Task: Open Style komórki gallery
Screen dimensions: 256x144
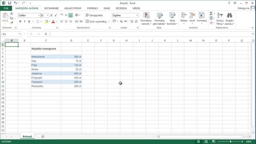Action: pos(172,19)
